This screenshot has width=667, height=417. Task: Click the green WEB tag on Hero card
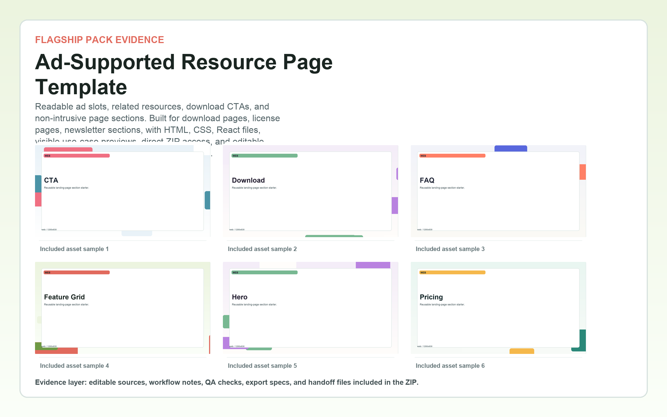tap(265, 272)
